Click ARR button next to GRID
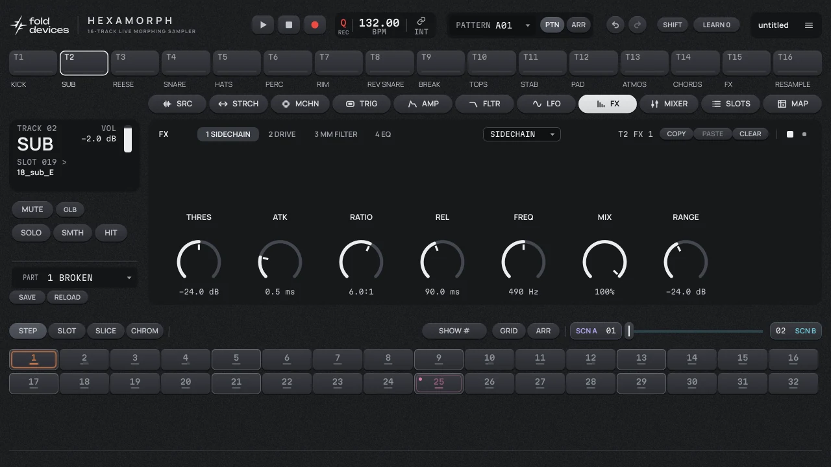831x467 pixels. (x=543, y=331)
